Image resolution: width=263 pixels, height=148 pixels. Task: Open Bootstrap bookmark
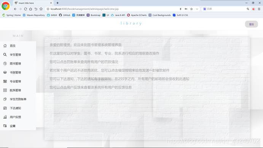click(94, 15)
